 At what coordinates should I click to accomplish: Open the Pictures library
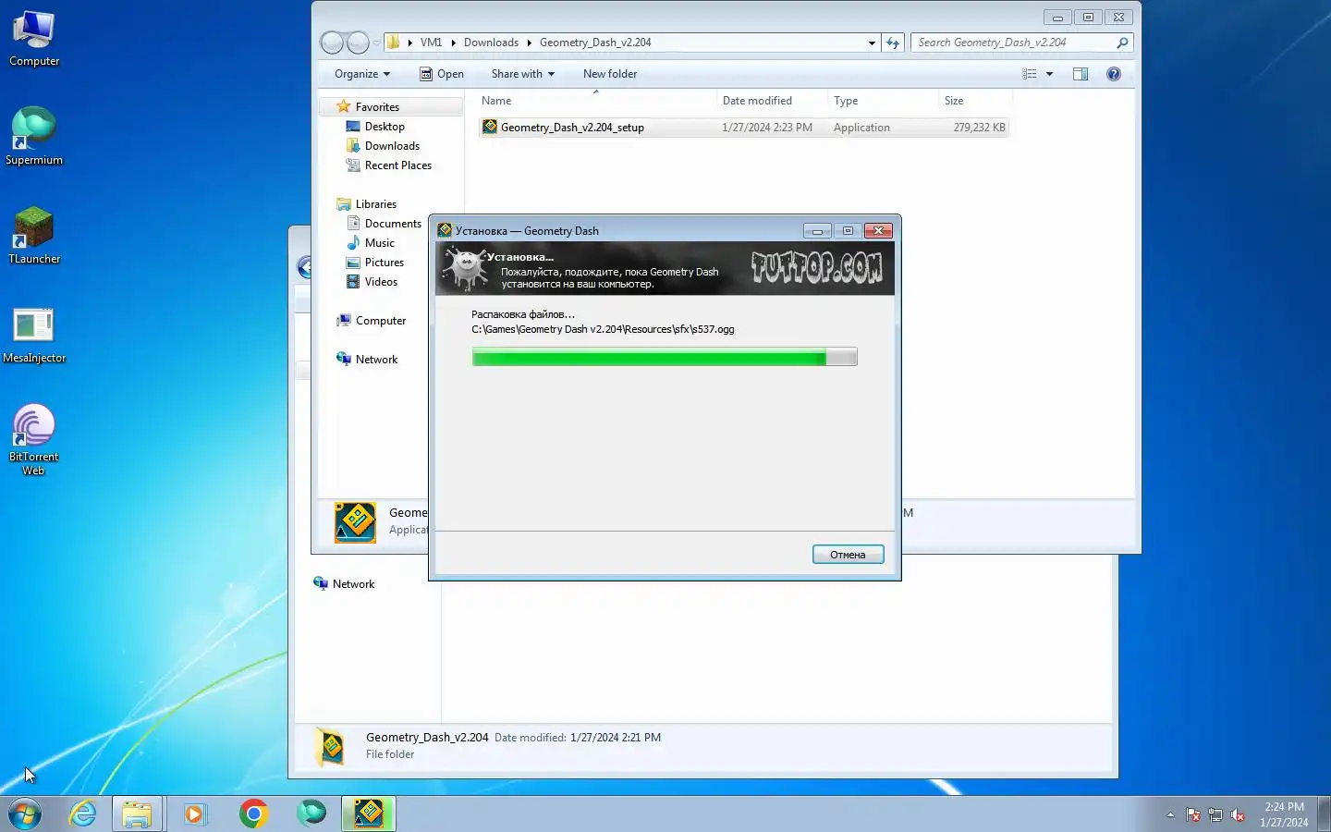pyautogui.click(x=385, y=263)
